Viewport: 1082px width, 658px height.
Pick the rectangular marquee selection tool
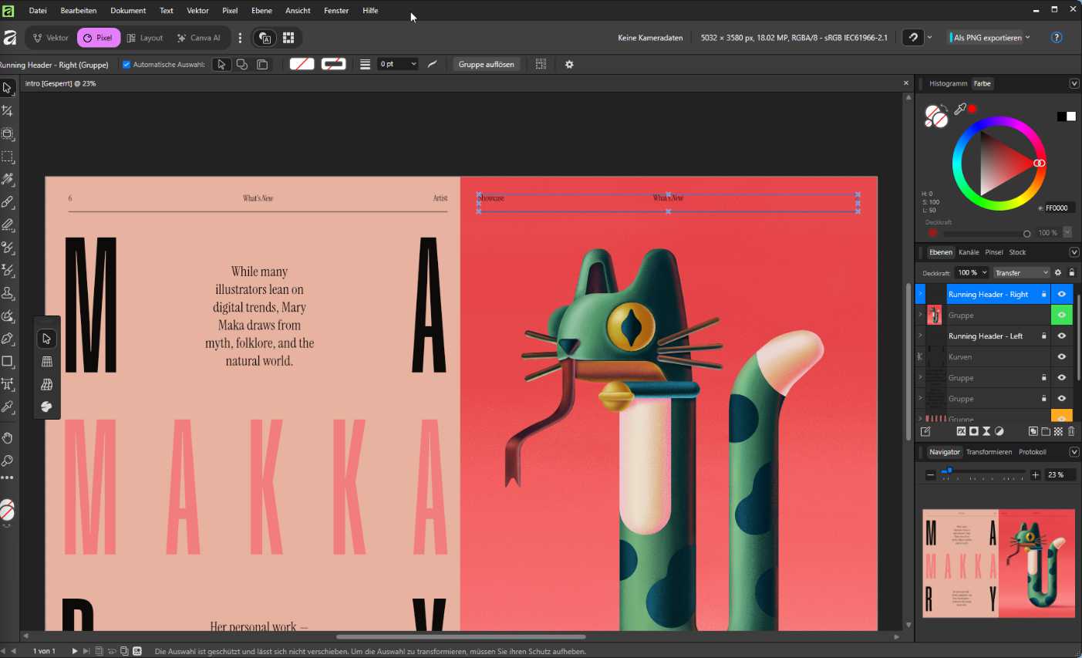pyautogui.click(x=8, y=157)
